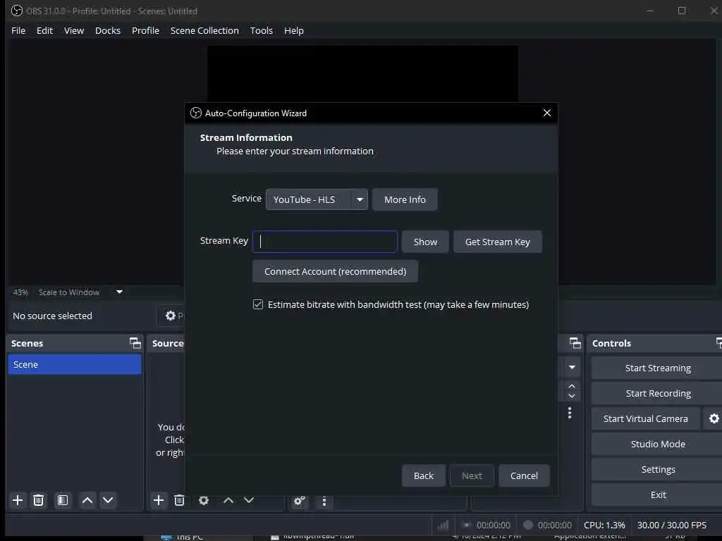Image resolution: width=722 pixels, height=541 pixels.
Task: Click the 43% preview zoom value
Action: coord(20,292)
